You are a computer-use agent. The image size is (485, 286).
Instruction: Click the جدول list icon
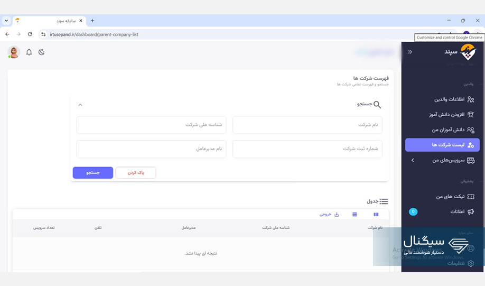pos(384,201)
